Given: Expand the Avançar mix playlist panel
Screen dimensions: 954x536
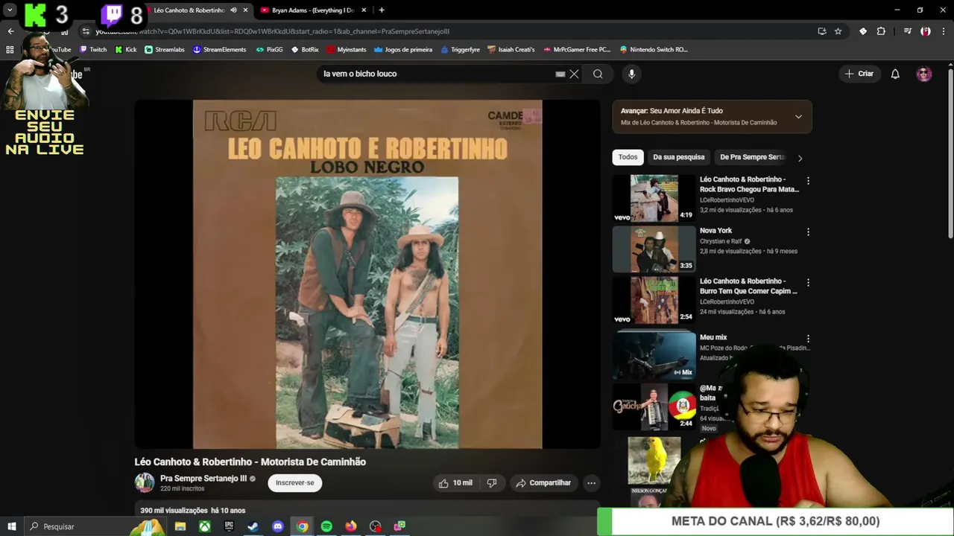Looking at the screenshot, I should (798, 116).
